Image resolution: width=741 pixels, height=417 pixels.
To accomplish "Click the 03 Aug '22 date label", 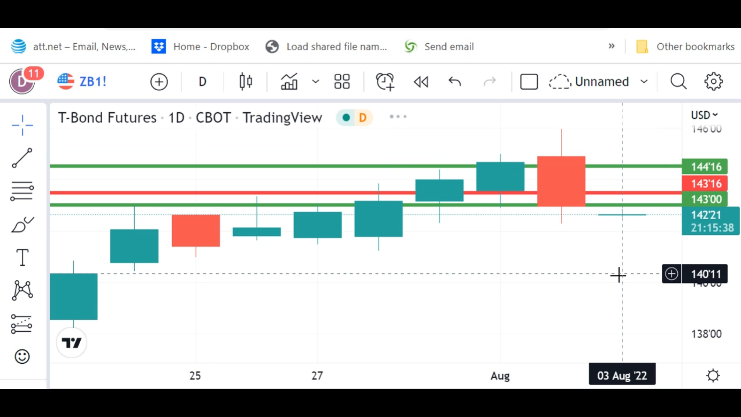I will (622, 375).
